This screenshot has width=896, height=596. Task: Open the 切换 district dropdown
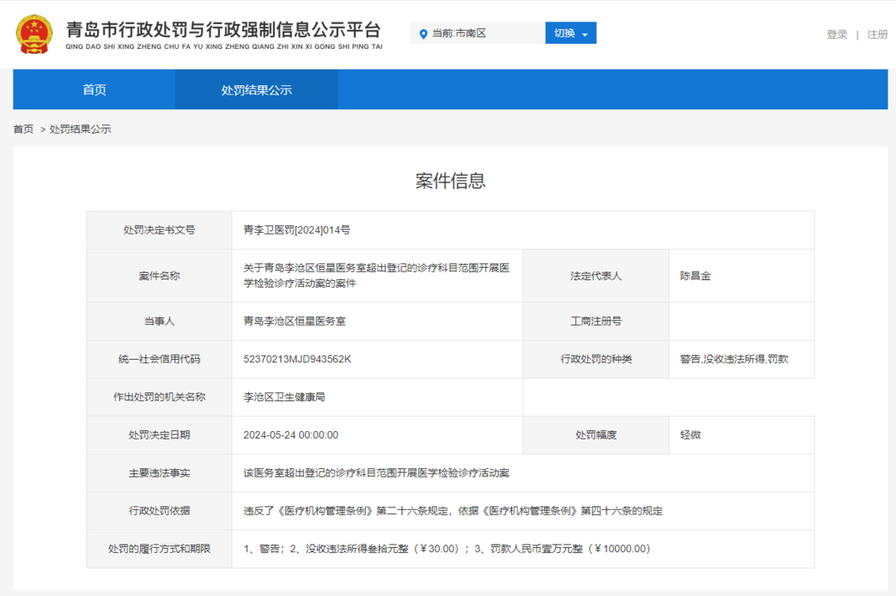pos(570,33)
